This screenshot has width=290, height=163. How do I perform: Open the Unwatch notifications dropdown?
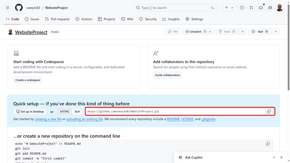click(198, 32)
